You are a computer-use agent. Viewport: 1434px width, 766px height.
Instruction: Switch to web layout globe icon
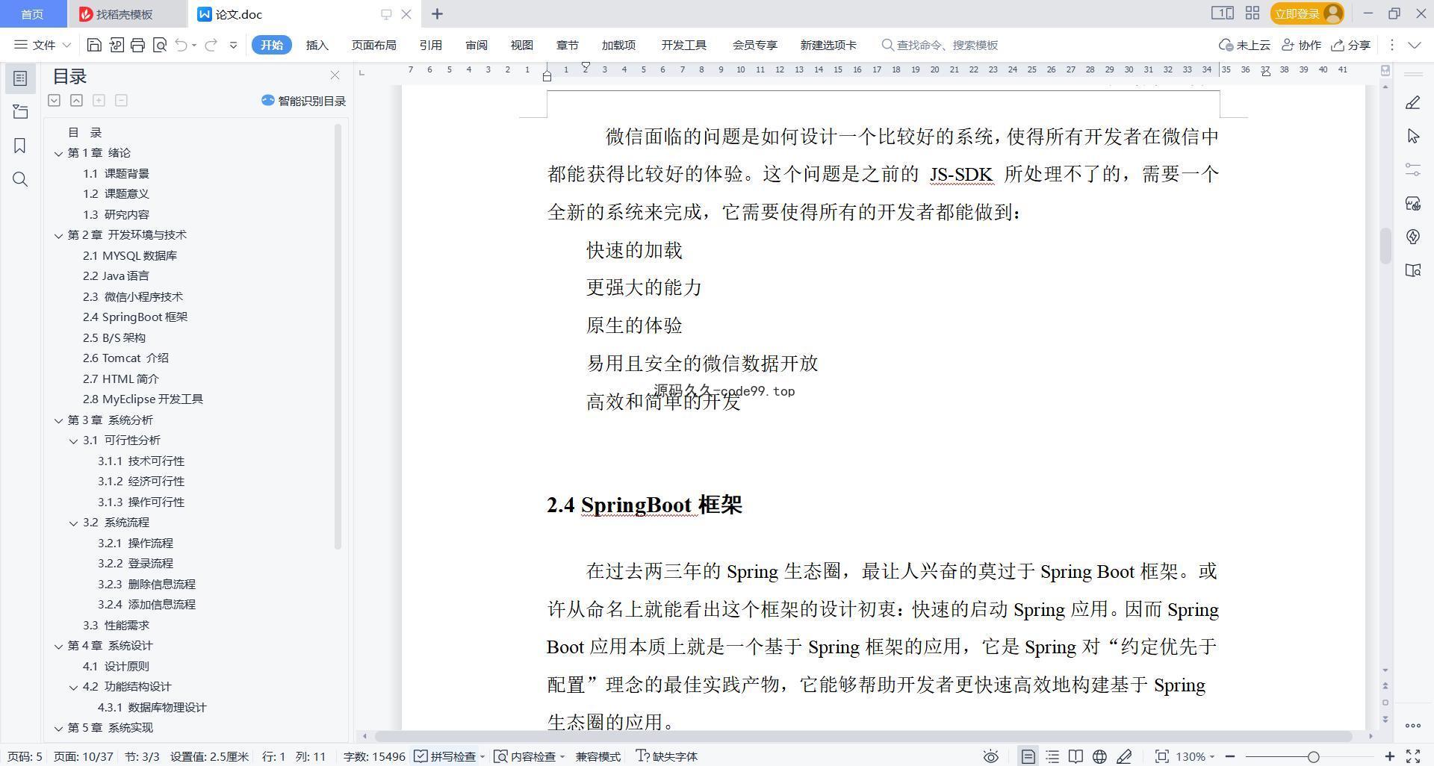click(x=1099, y=756)
